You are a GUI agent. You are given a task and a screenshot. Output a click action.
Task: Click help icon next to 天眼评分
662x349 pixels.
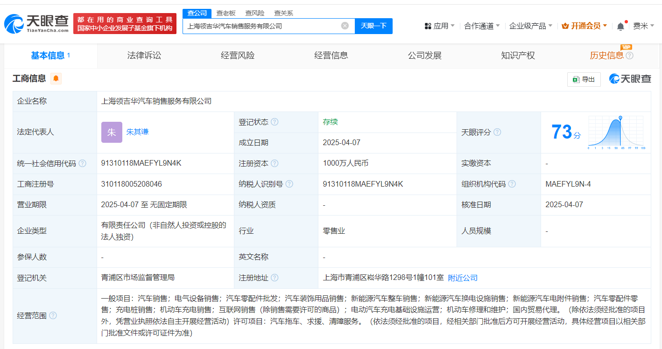tap(497, 133)
